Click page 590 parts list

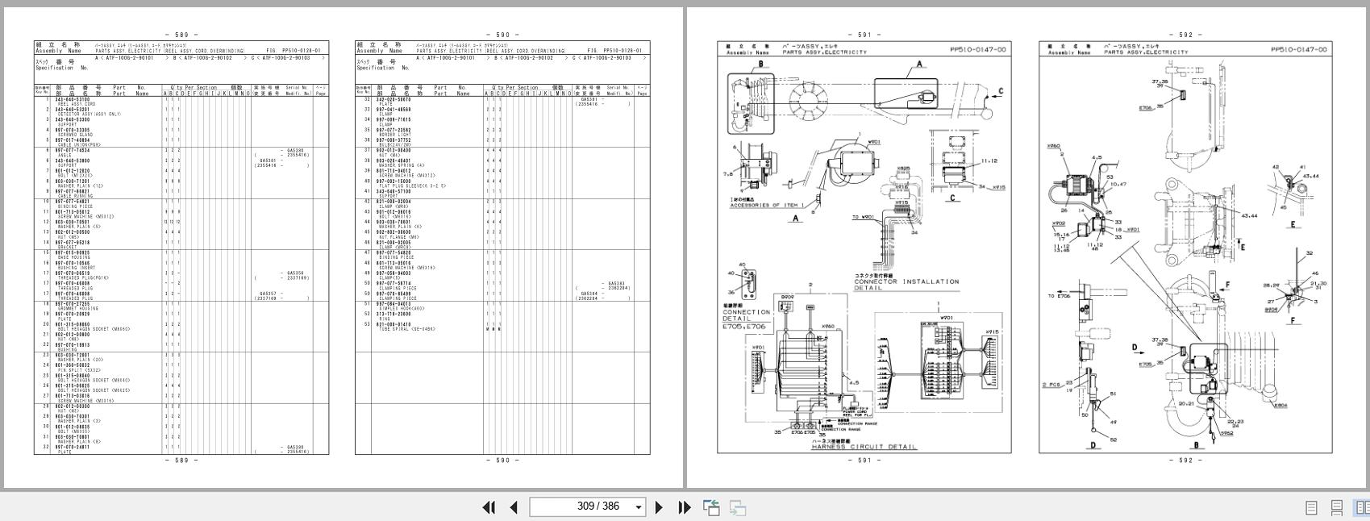point(502,248)
